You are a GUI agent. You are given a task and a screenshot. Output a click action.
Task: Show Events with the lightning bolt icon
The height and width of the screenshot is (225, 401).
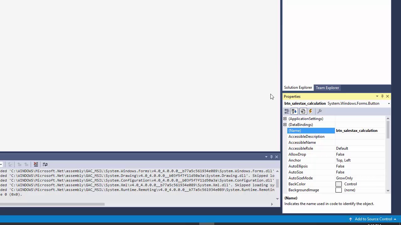310,111
